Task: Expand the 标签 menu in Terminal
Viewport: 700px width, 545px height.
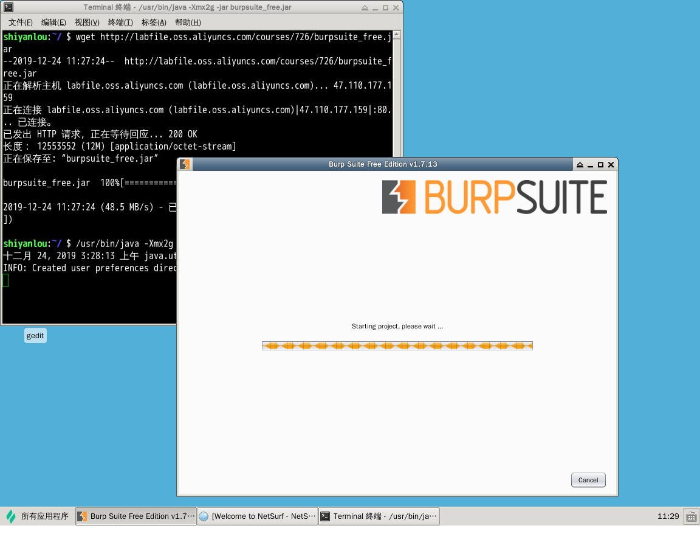Action: click(x=154, y=23)
